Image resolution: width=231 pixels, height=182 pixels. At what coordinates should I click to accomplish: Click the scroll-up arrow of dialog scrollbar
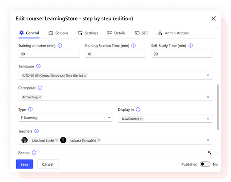(218, 29)
